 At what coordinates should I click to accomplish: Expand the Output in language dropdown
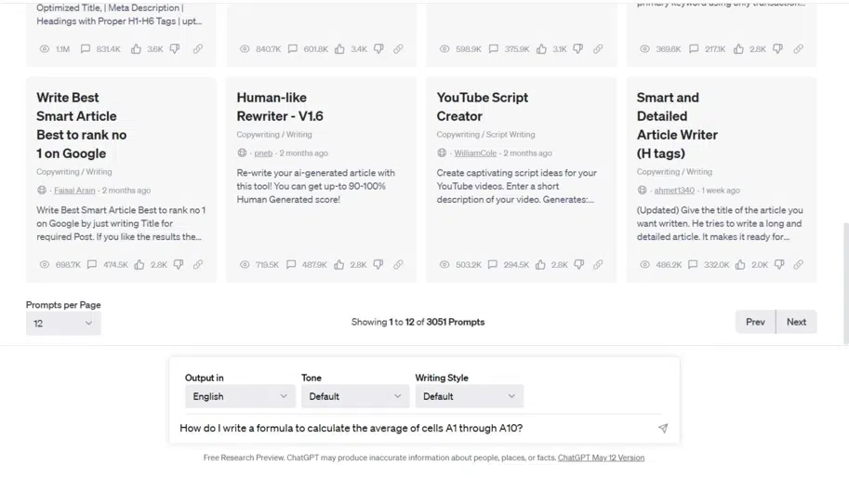point(240,396)
